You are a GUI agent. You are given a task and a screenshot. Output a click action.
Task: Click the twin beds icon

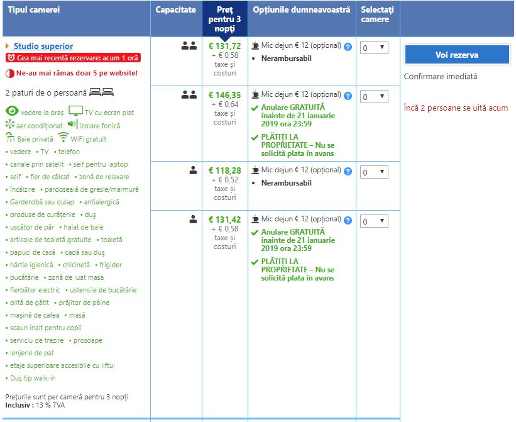(x=101, y=92)
